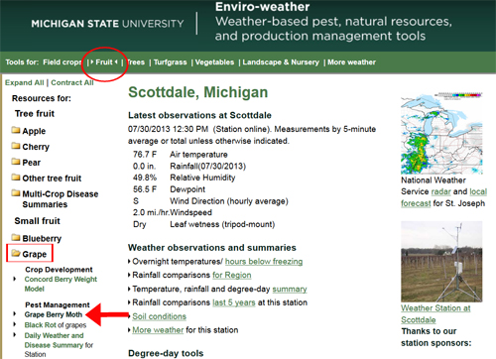
Task: Select the 76.7 F air temperature value
Action: tap(145, 155)
